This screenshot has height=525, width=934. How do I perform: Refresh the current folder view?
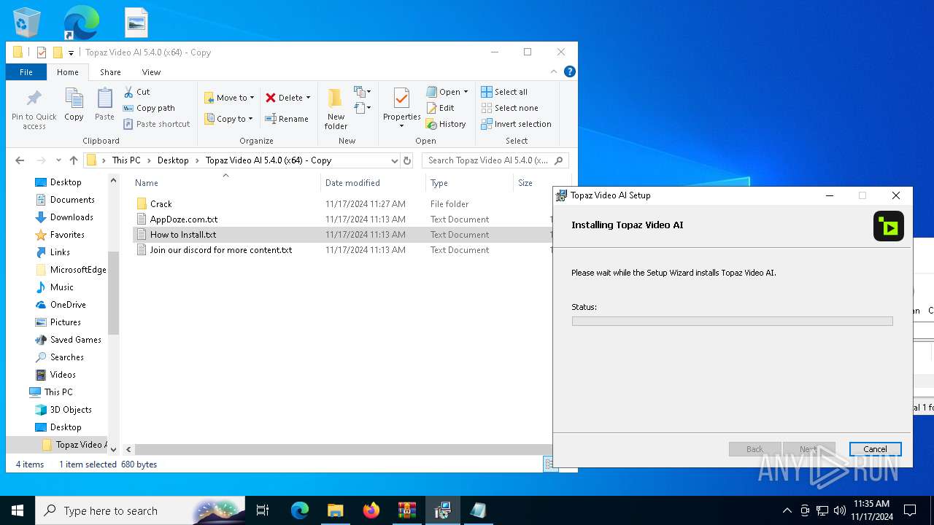pos(407,160)
